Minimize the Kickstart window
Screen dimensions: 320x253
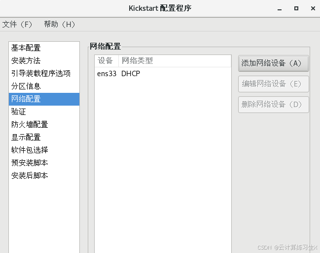click(x=280, y=8)
